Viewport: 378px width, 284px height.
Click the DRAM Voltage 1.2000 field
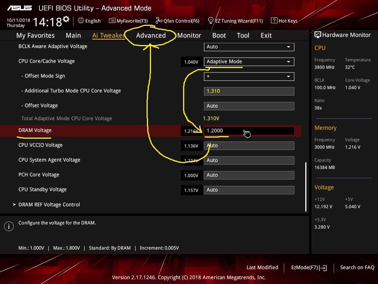click(x=249, y=131)
